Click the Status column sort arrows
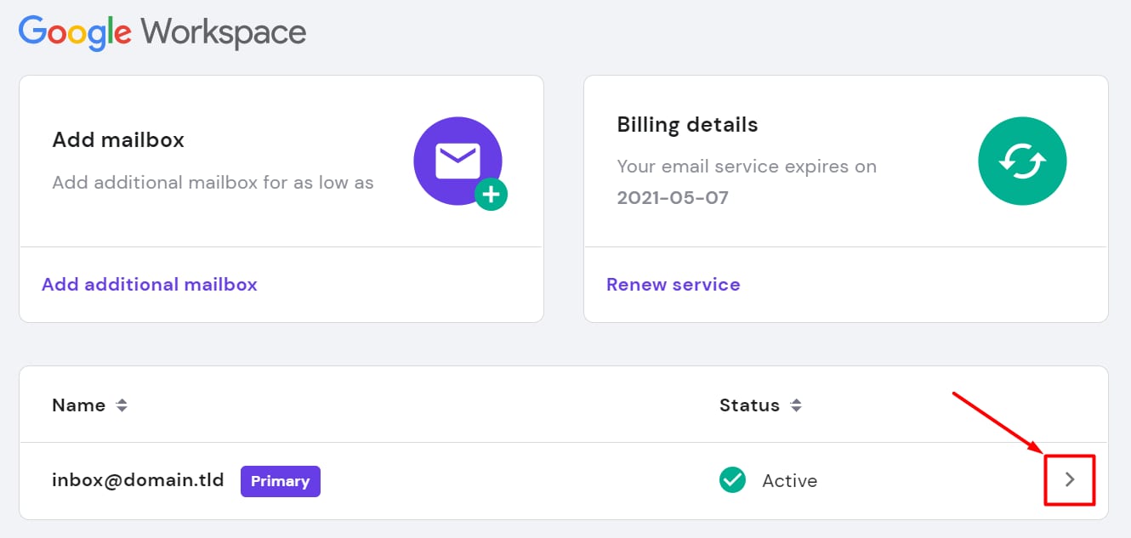Viewport: 1131px width, 538px height. pos(797,405)
